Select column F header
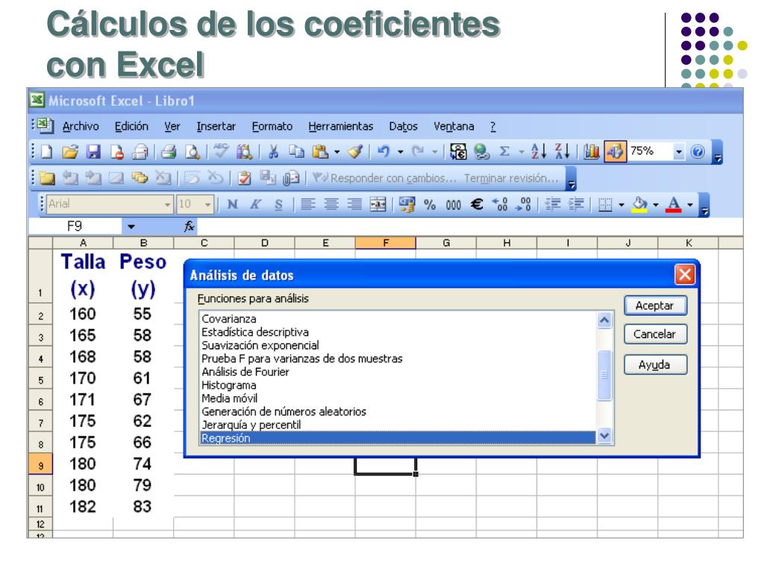The image size is (764, 573). 386,242
